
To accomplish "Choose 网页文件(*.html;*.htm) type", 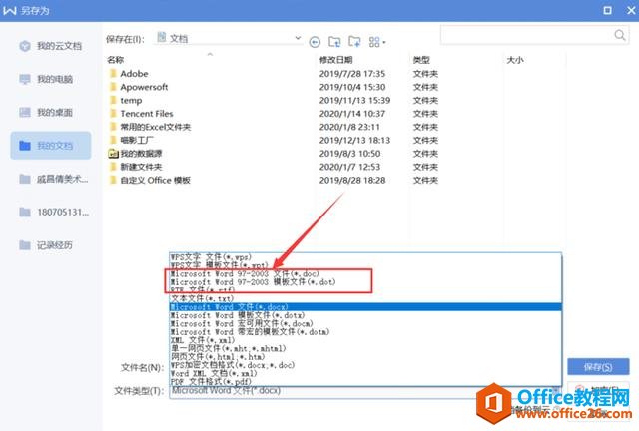I will tap(365, 357).
